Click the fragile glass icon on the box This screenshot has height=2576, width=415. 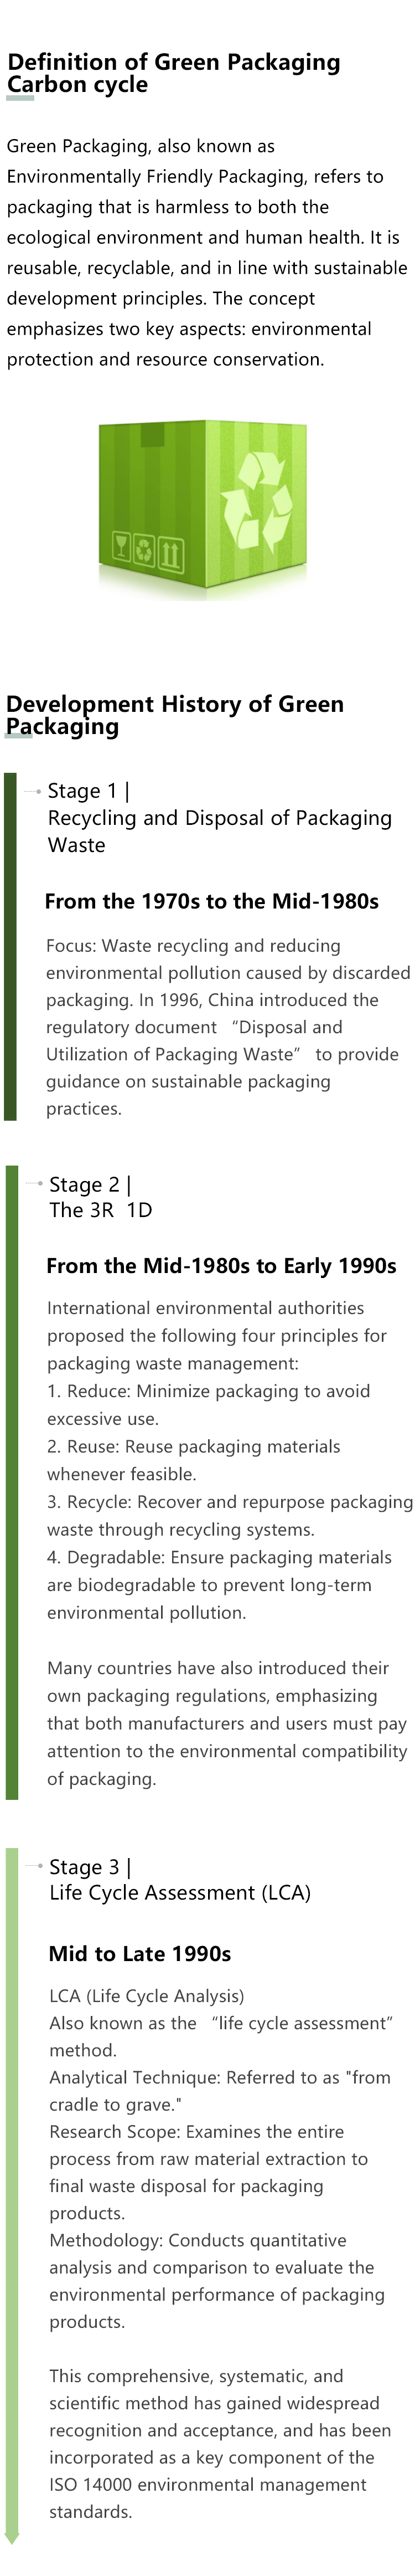121,548
